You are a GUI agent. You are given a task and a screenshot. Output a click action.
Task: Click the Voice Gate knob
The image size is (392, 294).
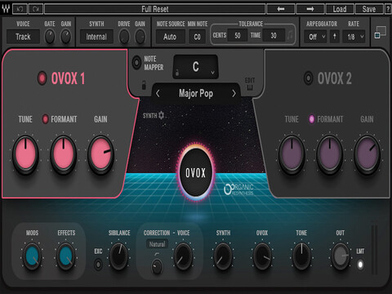(50, 37)
